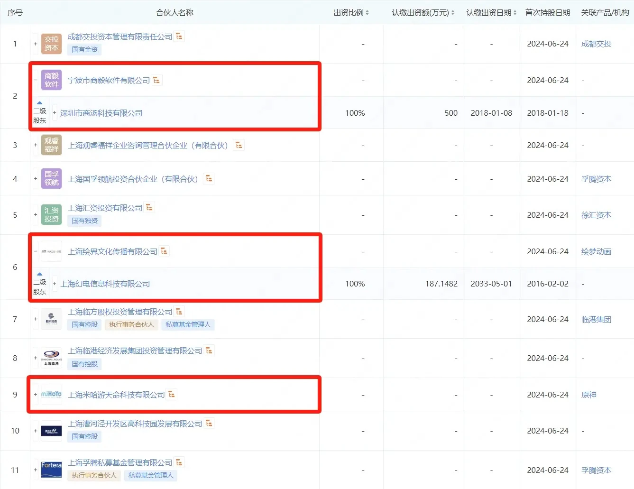
Task: Click the 国有独资 tag
Action: (x=85, y=221)
